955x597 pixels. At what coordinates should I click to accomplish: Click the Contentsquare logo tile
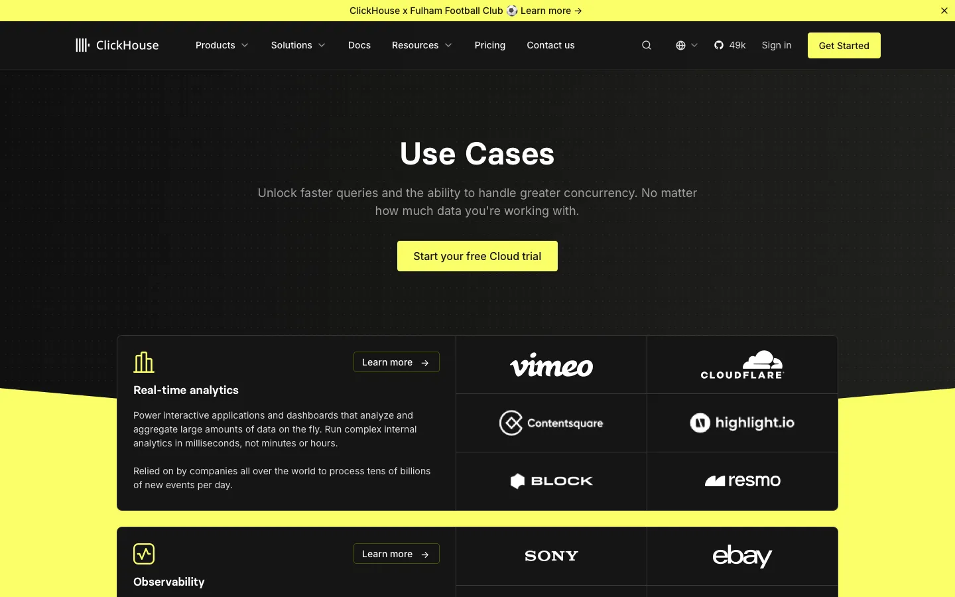click(x=551, y=423)
